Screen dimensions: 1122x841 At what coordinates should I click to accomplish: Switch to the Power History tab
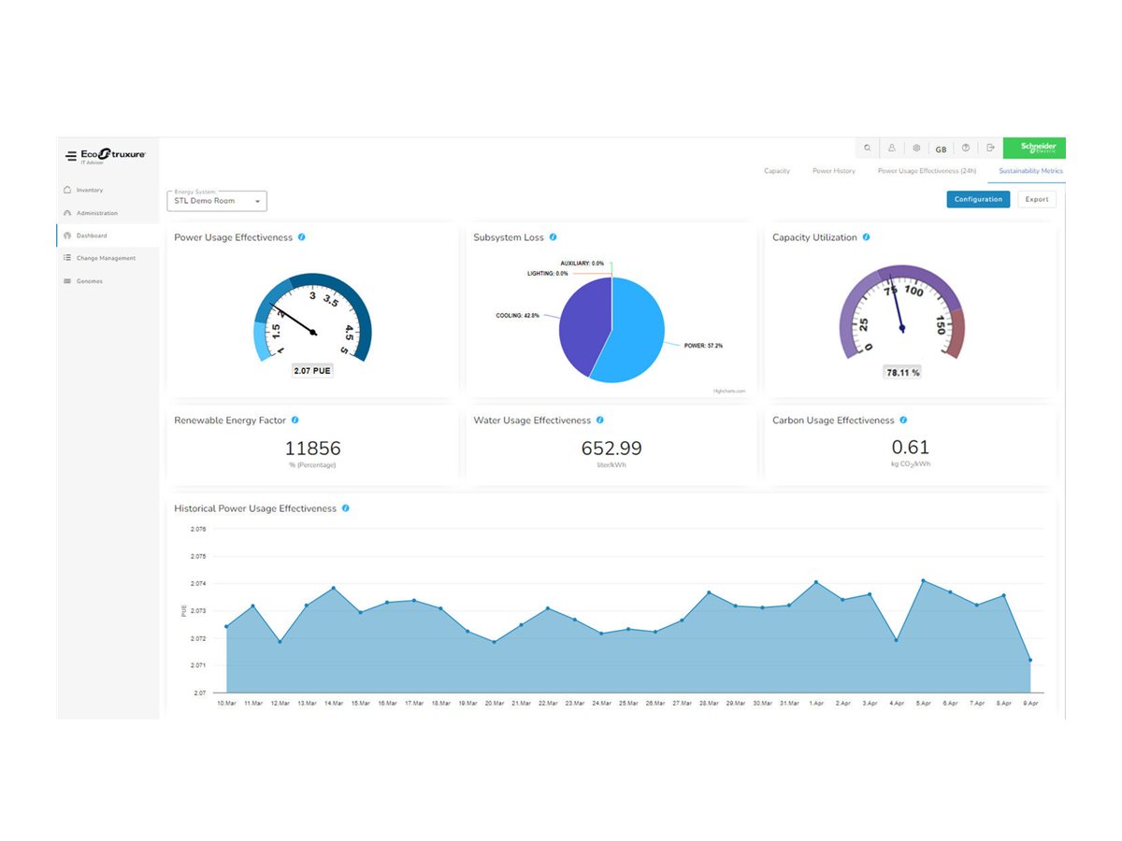[x=833, y=171]
